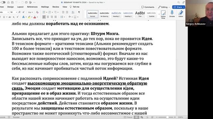213x119 pixels.
Task: Open the Change Case Aa dropdown
Action: (x=30, y=12)
